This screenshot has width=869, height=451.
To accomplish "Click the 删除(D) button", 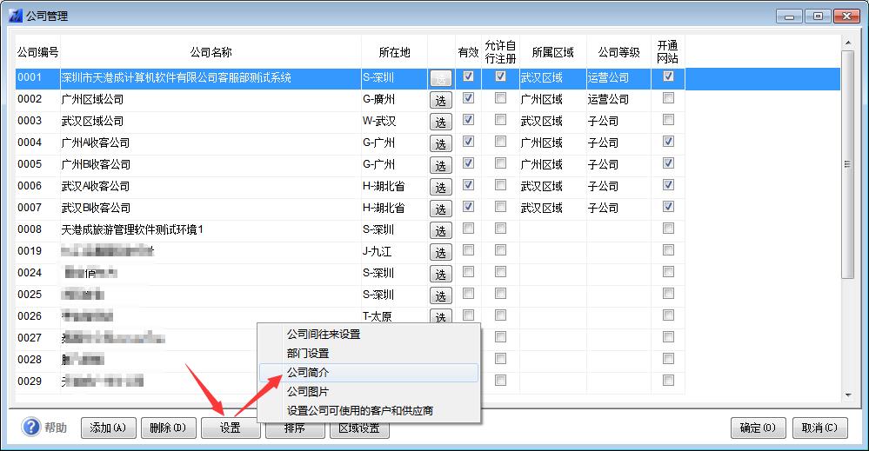I will click(168, 428).
